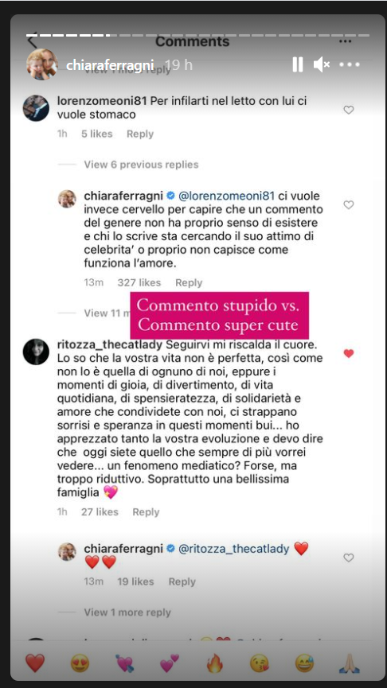
Task: Unlike ritozza_thecatlady's comment red heart
Action: pos(348,354)
